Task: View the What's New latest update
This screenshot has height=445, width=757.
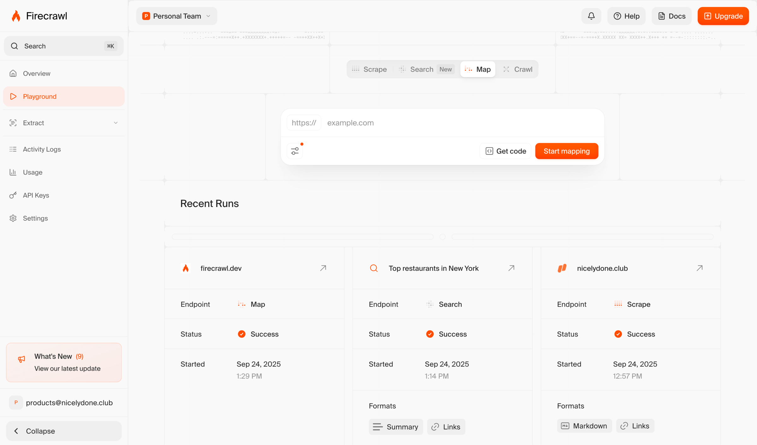Action: [x=64, y=362]
